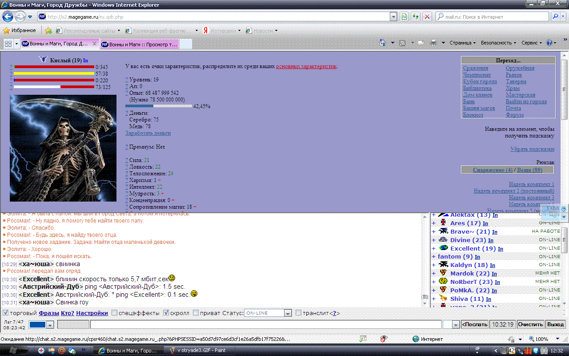Screen dimensions: 569x356
Task: Expand plus next to fantom (9)
Action: click(434, 256)
